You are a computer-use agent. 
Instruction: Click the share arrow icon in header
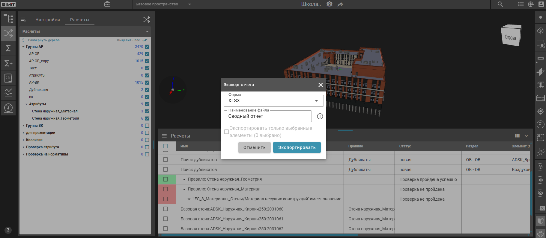point(340,4)
